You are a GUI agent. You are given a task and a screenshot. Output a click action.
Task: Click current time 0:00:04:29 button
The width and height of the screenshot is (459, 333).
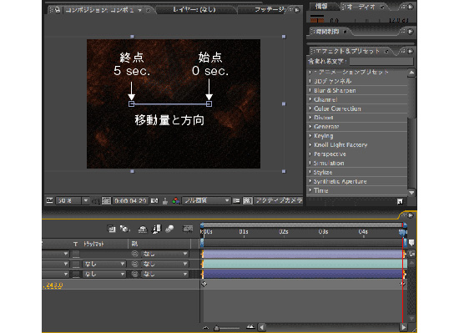tap(130, 201)
